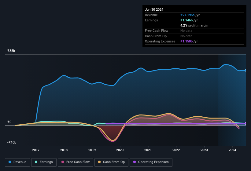Click the Free Cash Flow row label in tooltip
This screenshot has width=251, height=171.
click(157, 31)
